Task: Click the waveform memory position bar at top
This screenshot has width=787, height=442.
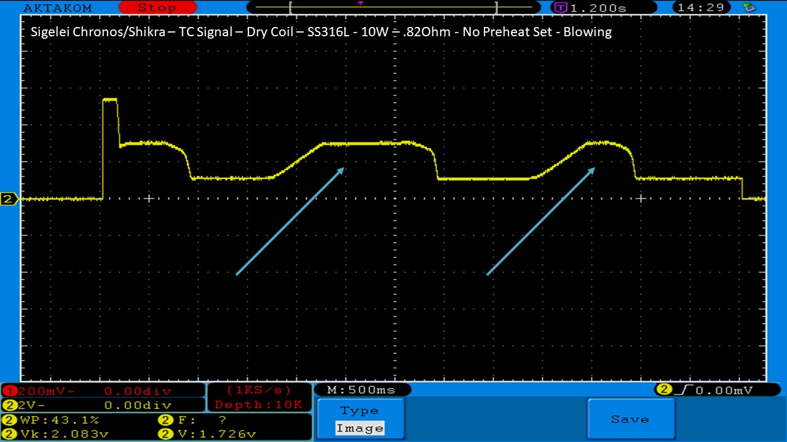Action: coord(392,7)
